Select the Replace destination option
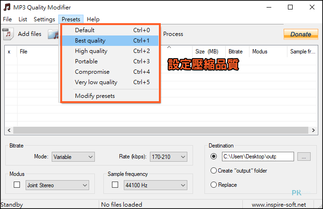The height and width of the screenshot is (209, 323). pyautogui.click(x=224, y=185)
